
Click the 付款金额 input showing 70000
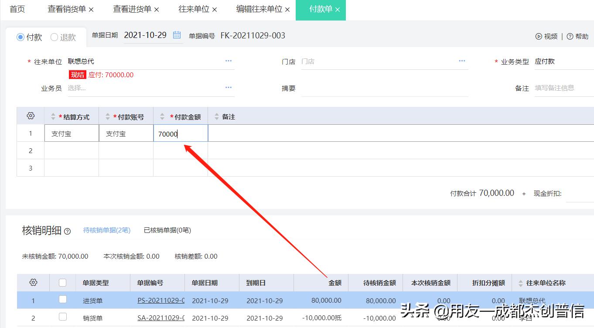tap(181, 133)
